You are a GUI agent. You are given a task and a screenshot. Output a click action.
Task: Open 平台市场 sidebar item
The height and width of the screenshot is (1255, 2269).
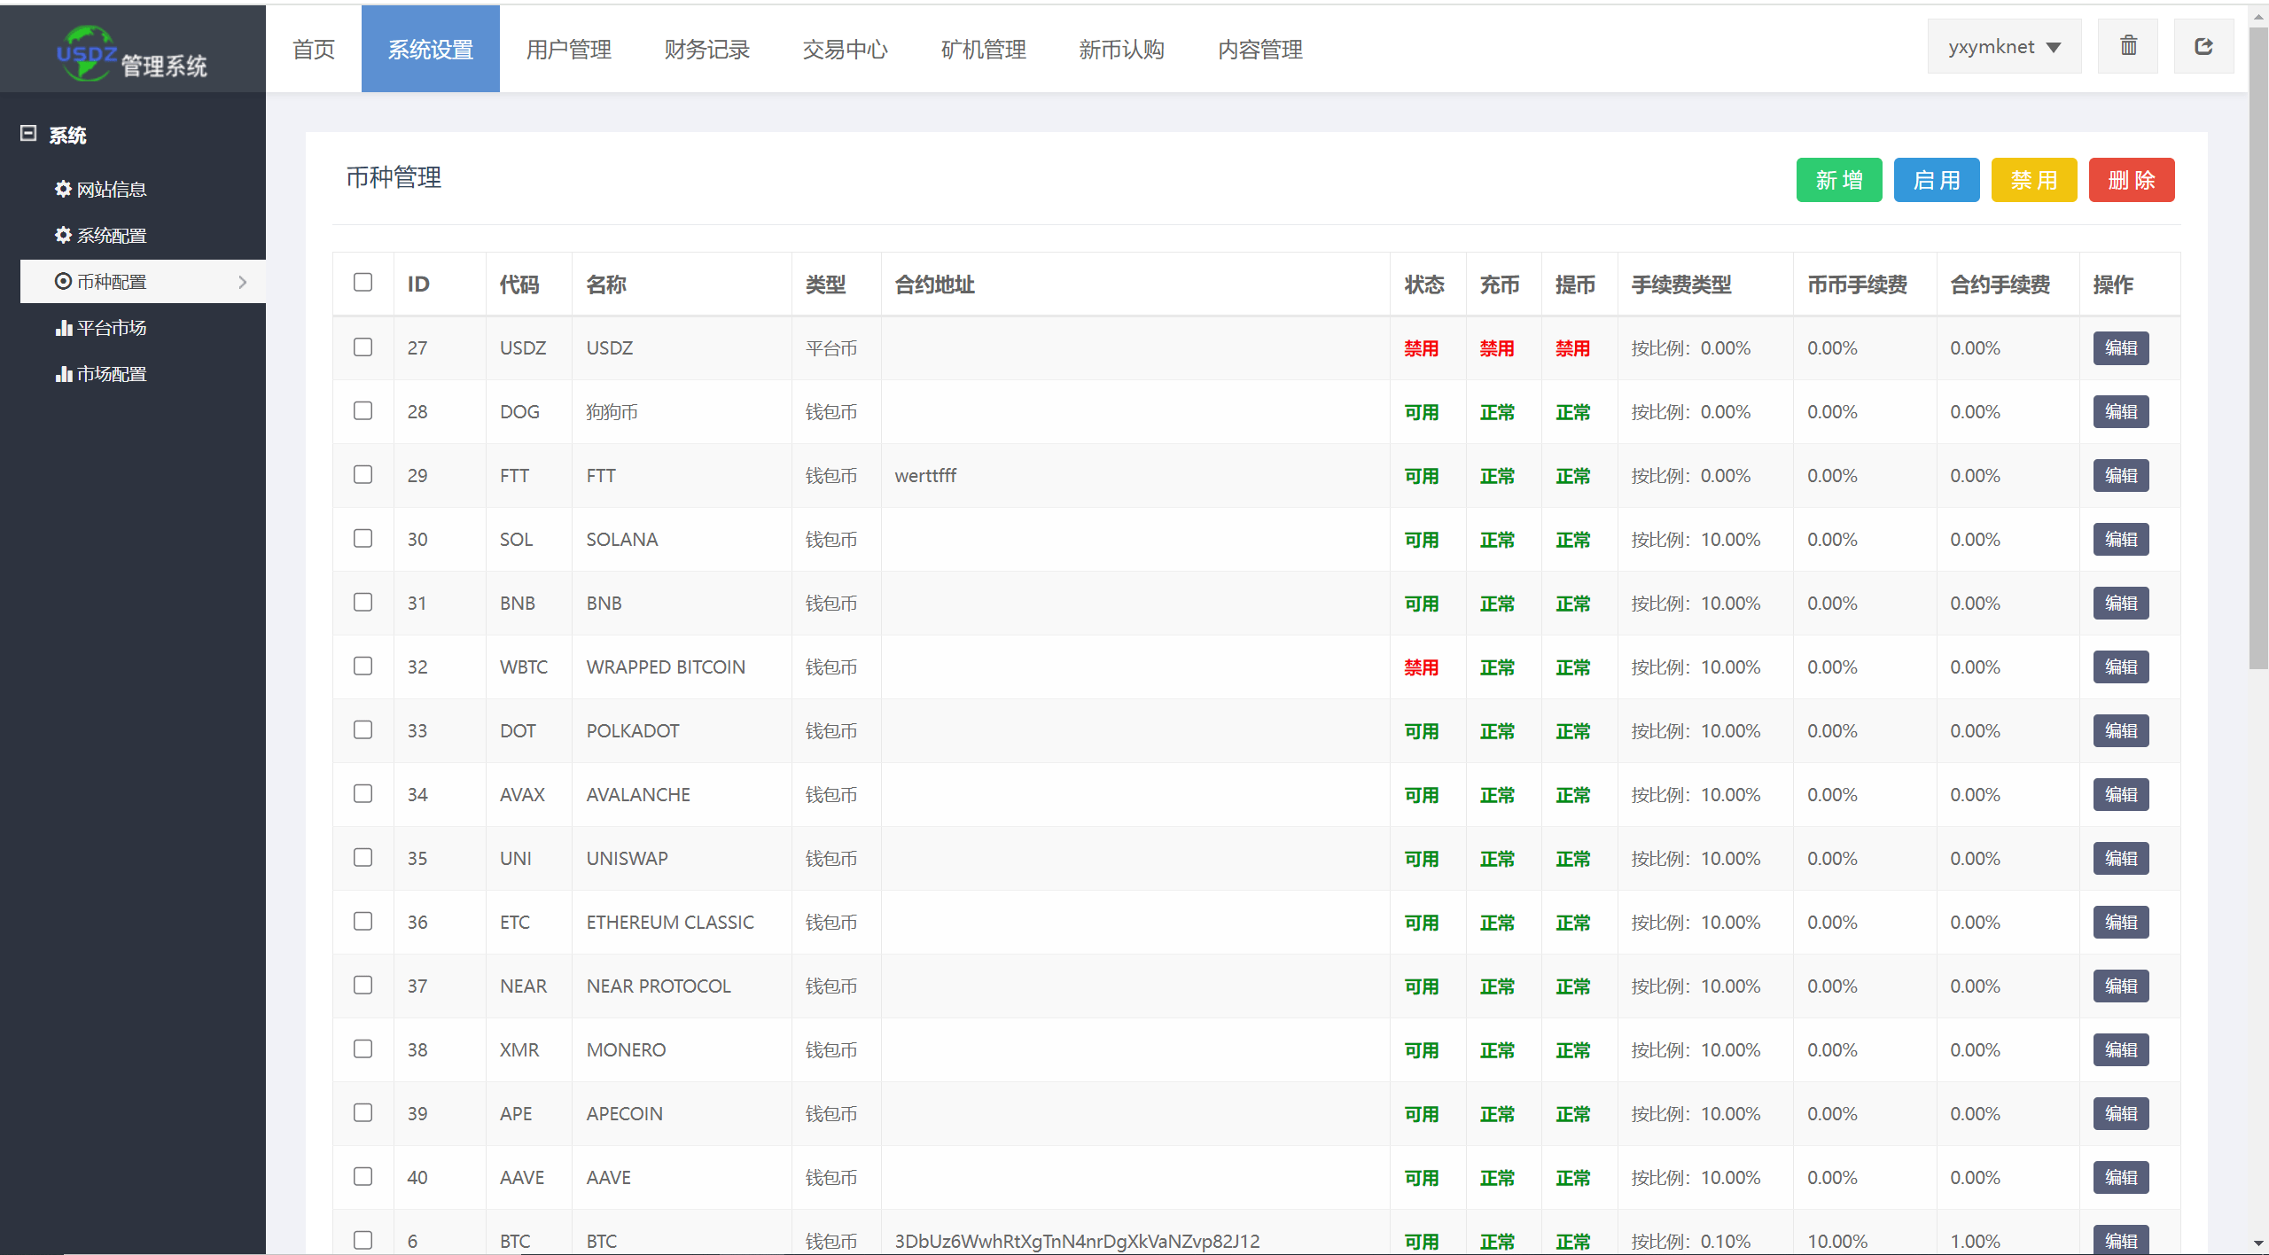[x=101, y=327]
